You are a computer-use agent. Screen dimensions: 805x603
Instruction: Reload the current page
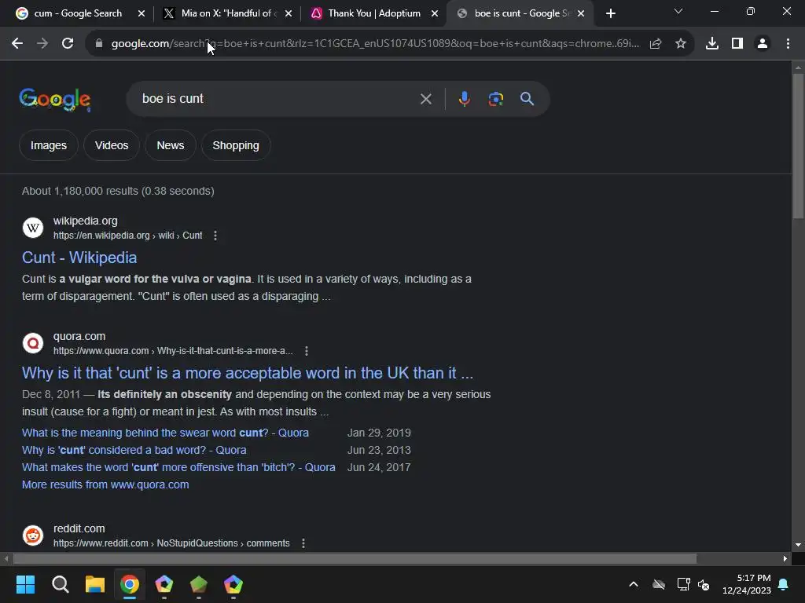(68, 44)
